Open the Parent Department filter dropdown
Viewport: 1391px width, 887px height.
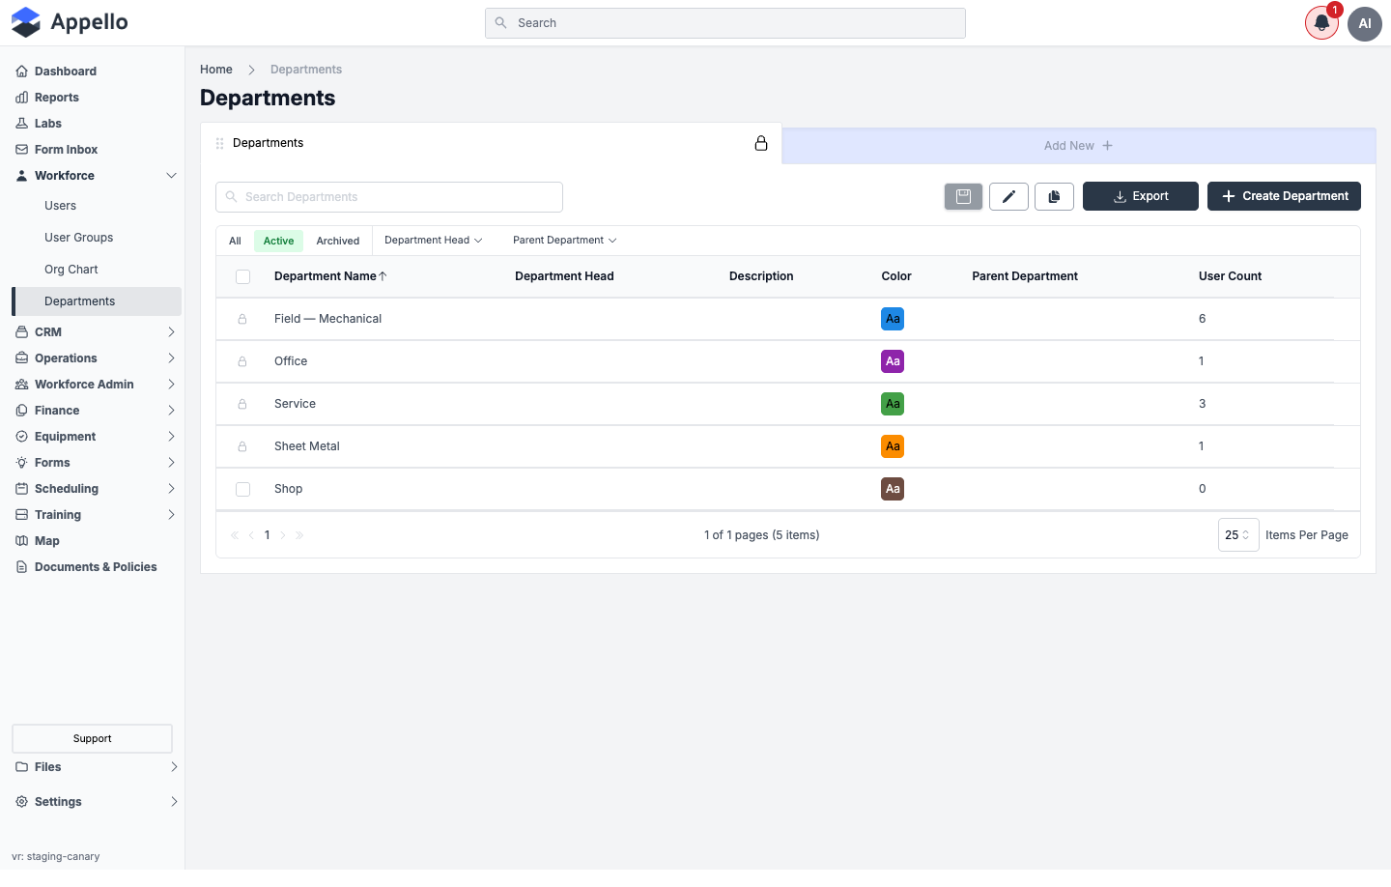point(565,241)
